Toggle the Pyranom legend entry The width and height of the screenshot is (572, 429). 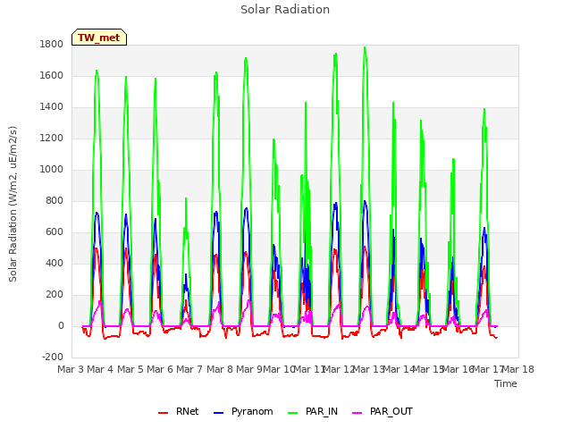pyautogui.click(x=243, y=412)
